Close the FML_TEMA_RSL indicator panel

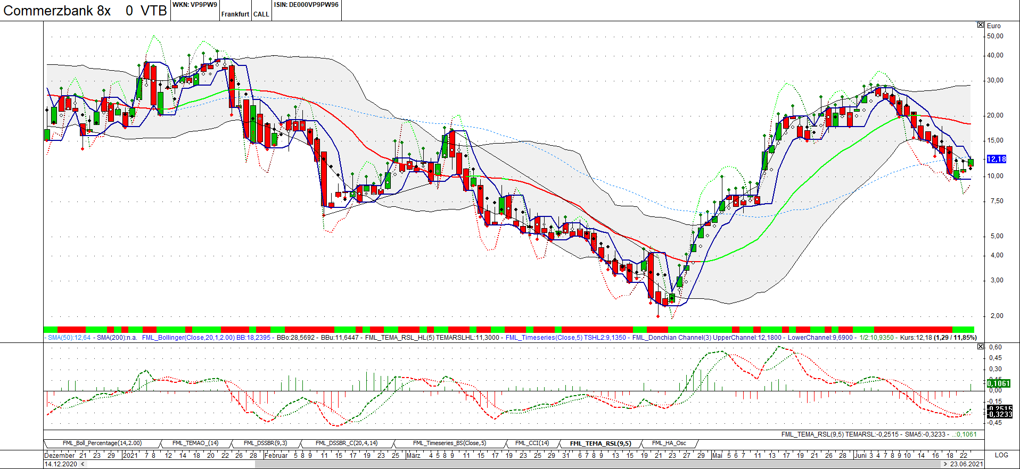(981, 347)
